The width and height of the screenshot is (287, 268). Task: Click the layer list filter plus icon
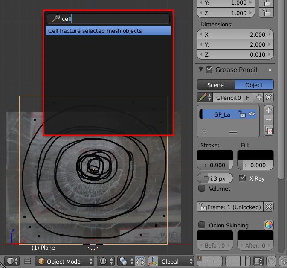(204, 131)
